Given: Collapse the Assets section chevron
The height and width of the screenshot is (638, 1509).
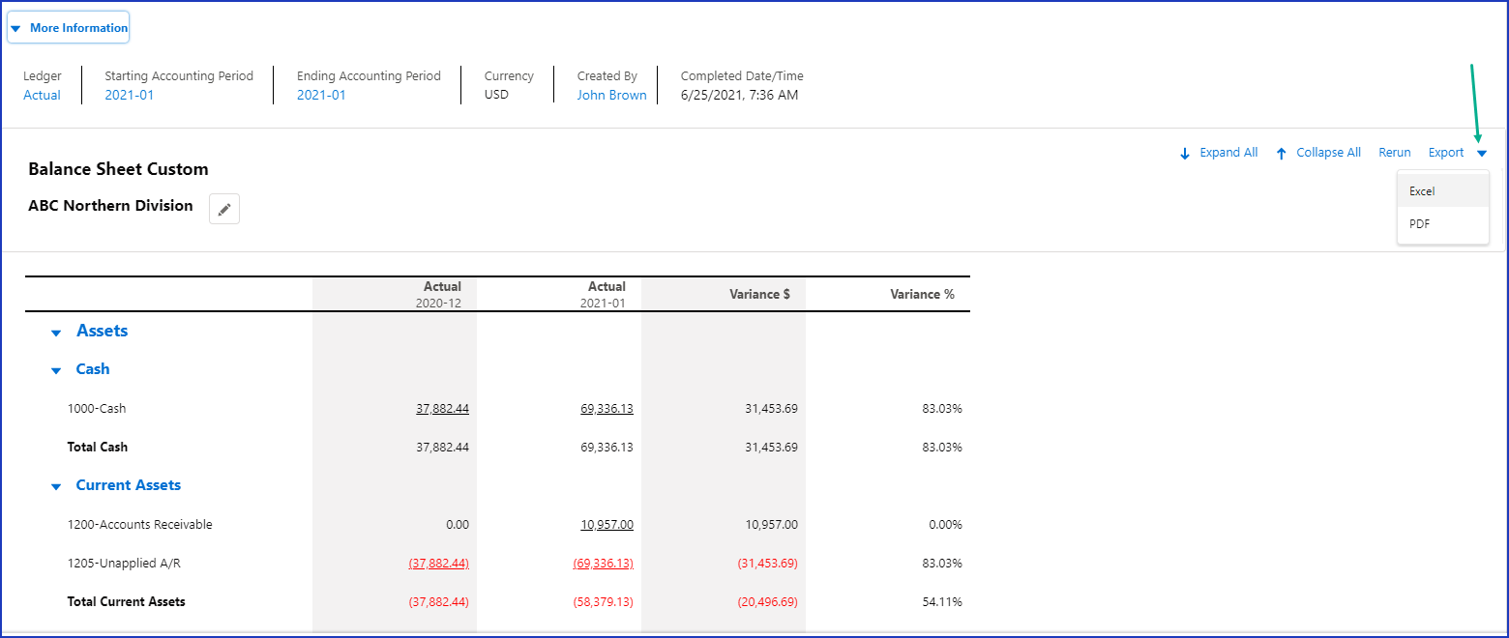Looking at the screenshot, I should pyautogui.click(x=56, y=333).
